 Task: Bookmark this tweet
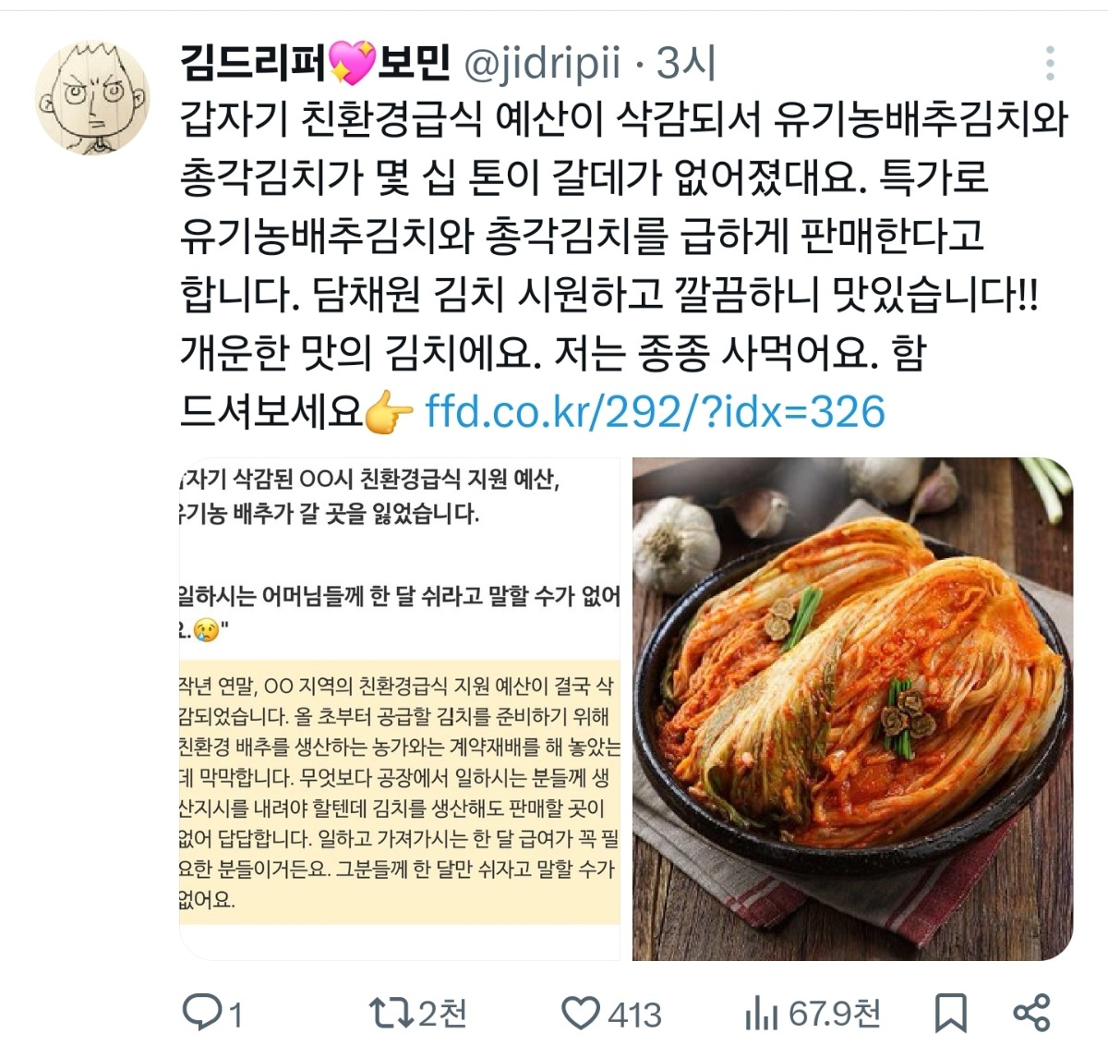(951, 1014)
